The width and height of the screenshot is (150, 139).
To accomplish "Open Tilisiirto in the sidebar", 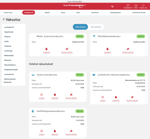I will [7, 37].
